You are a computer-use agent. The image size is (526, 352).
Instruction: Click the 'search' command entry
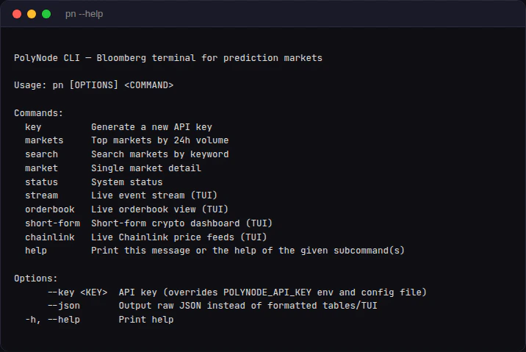[x=41, y=154]
